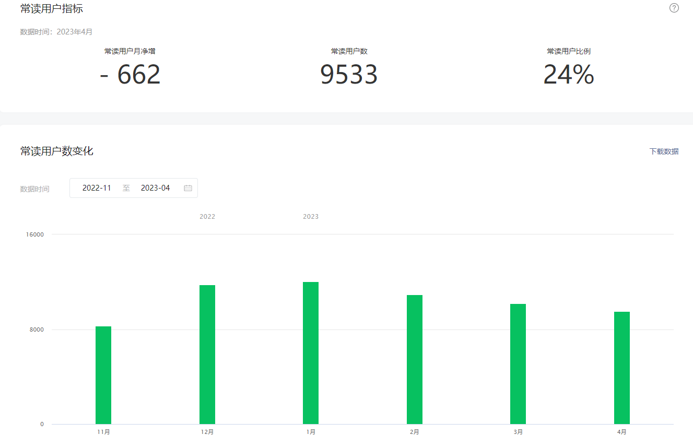Click the 2月 bar in the chart
Image resolution: width=693 pixels, height=447 pixels.
pos(415,359)
